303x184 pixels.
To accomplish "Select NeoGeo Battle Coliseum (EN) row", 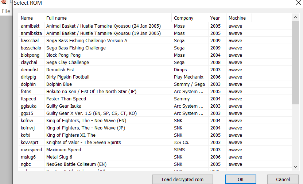I will tap(155, 164).
